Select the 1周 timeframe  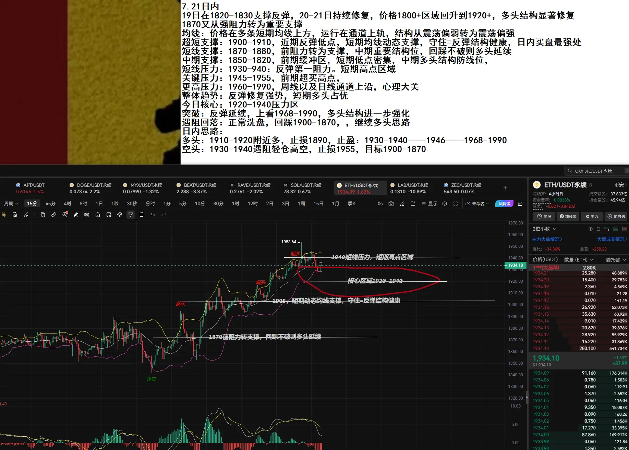tap(301, 204)
